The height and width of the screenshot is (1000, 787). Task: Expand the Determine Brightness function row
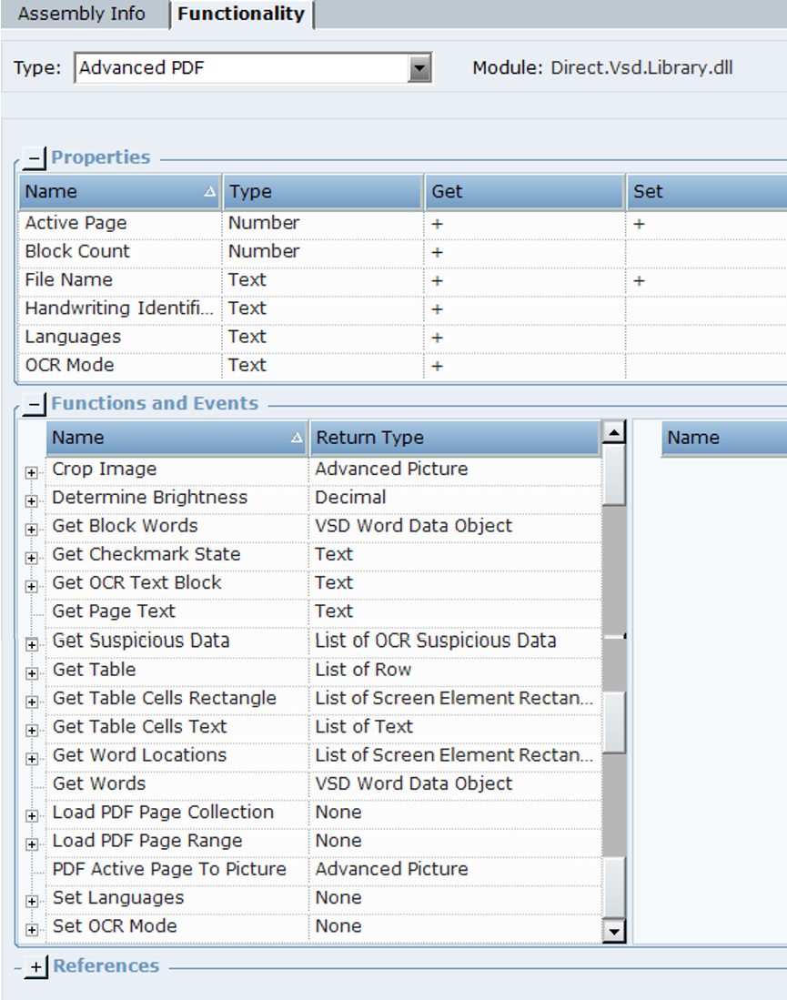point(32,500)
